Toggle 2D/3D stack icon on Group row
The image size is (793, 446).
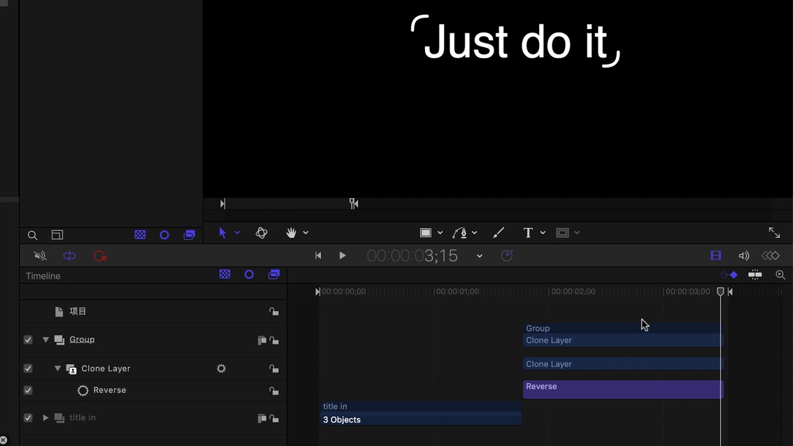(x=261, y=340)
